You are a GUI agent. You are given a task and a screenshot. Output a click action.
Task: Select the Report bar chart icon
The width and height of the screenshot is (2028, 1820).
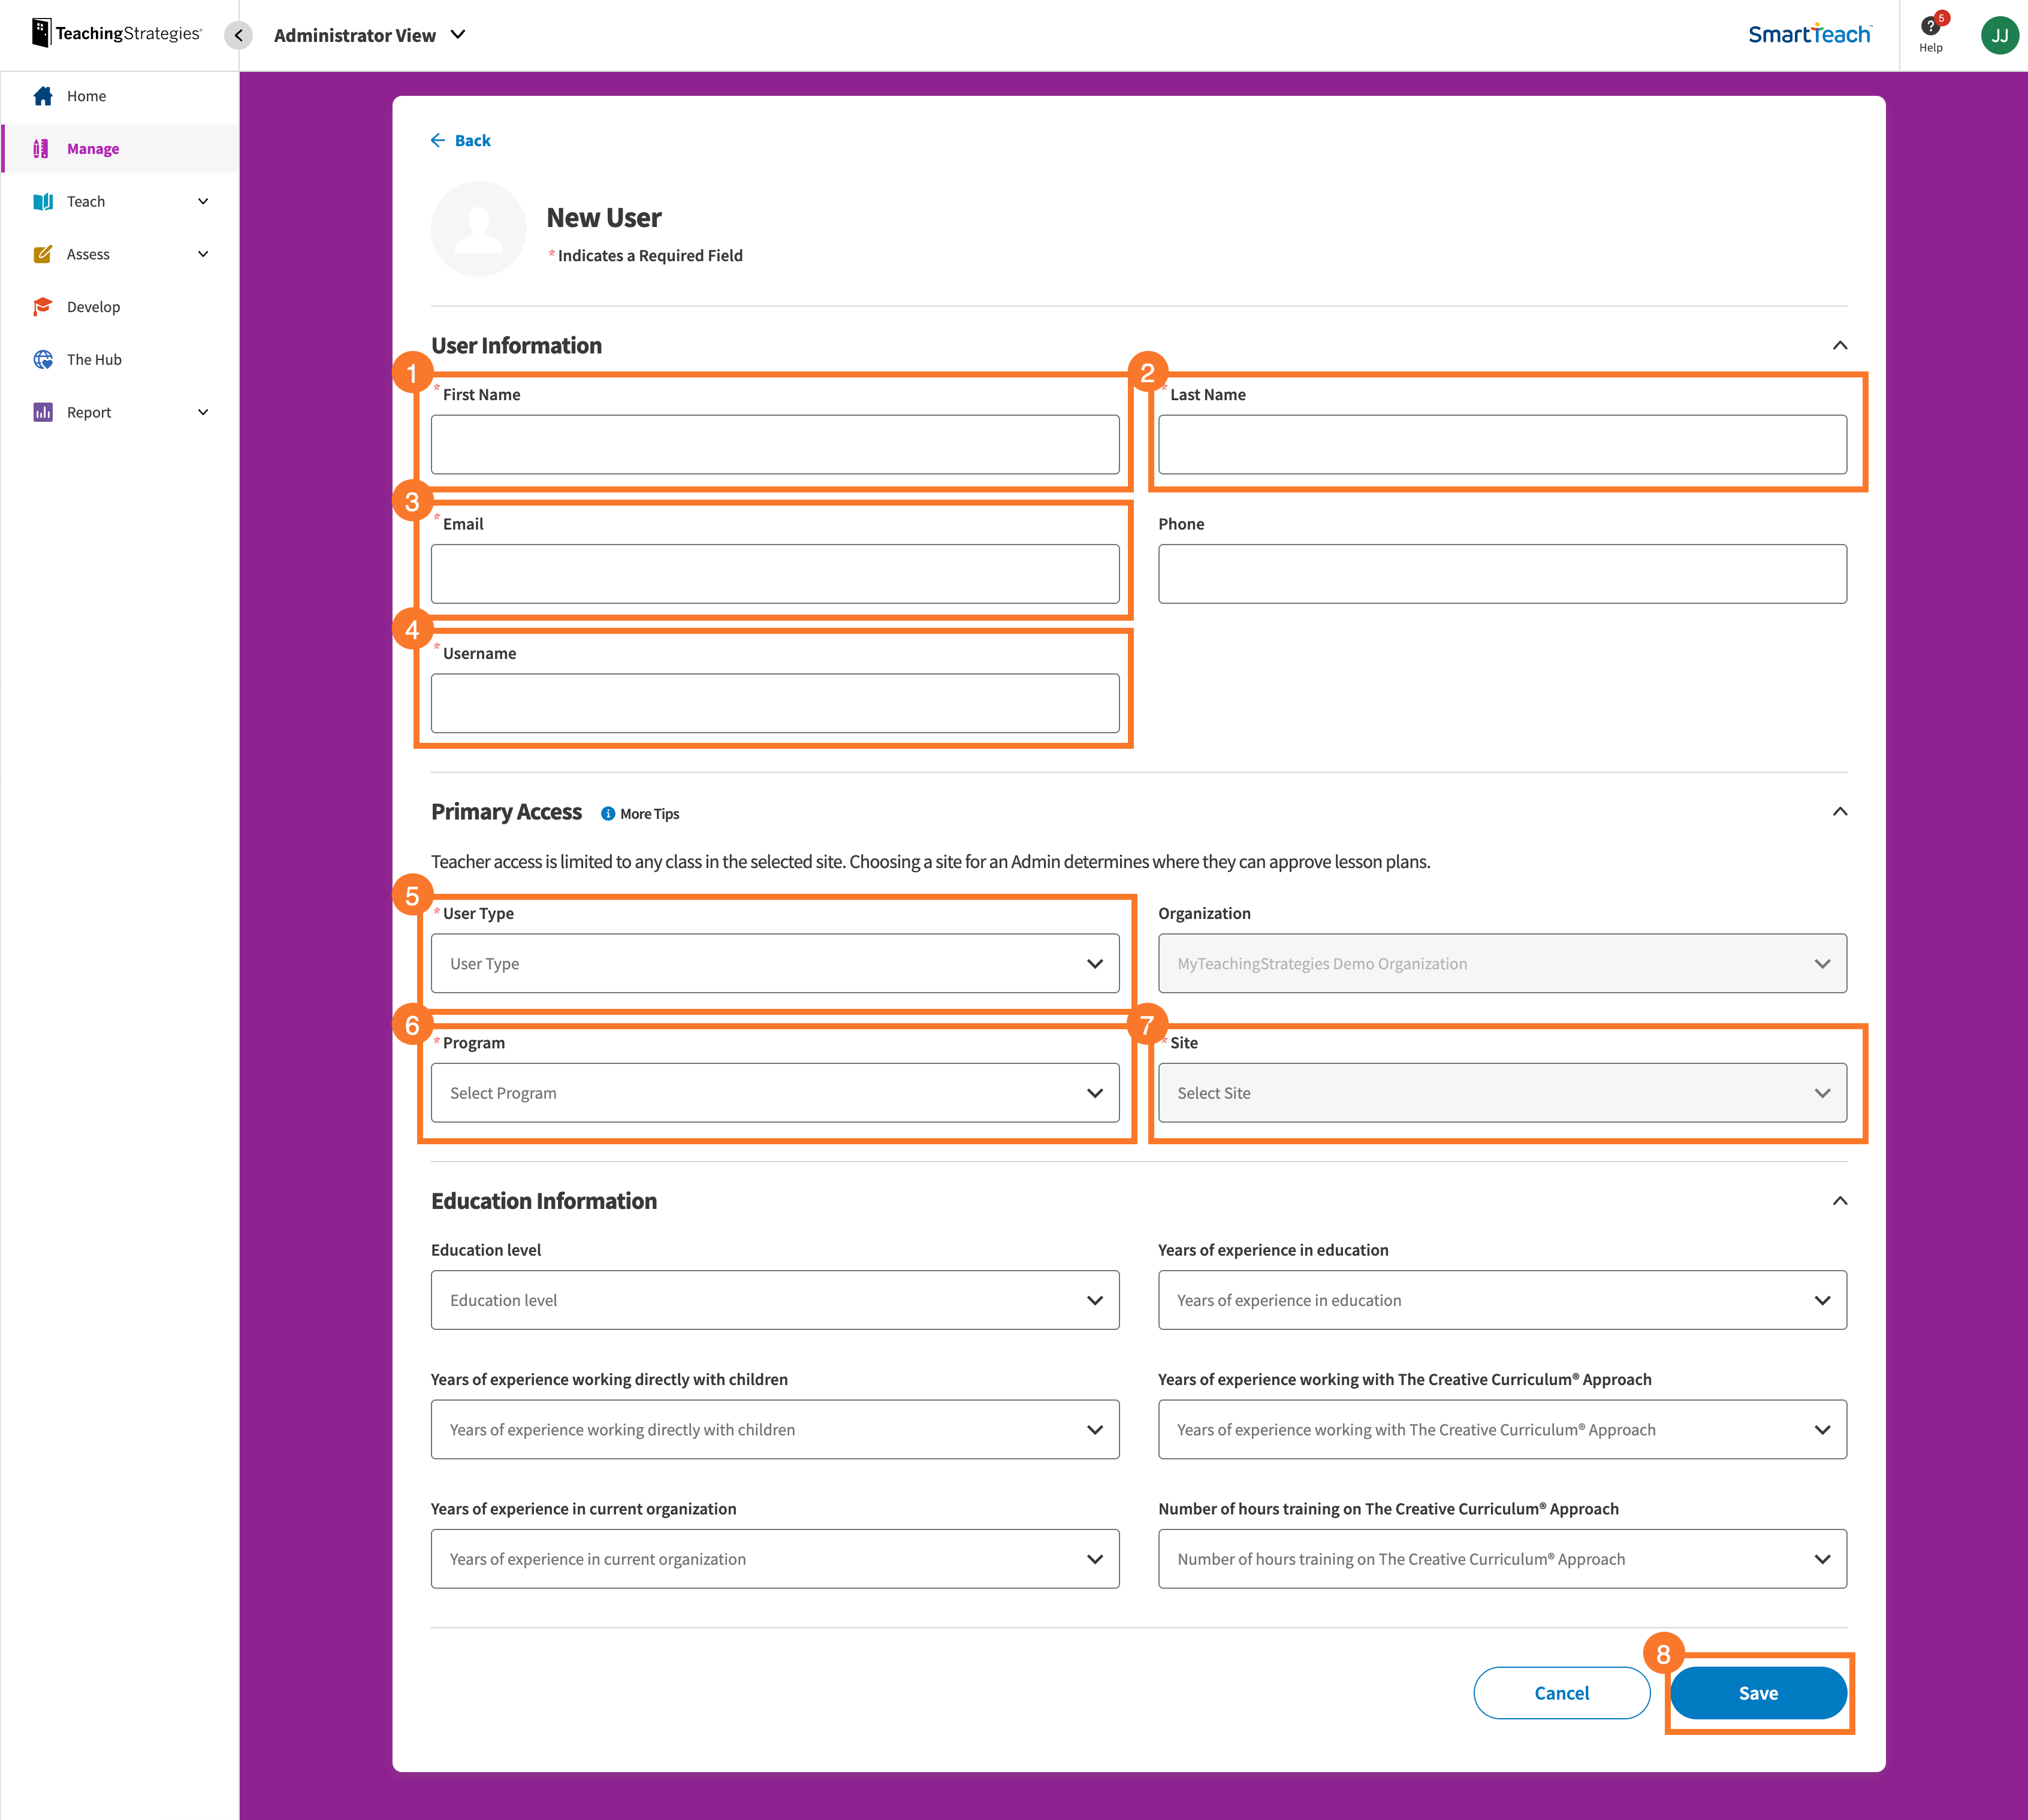point(42,412)
